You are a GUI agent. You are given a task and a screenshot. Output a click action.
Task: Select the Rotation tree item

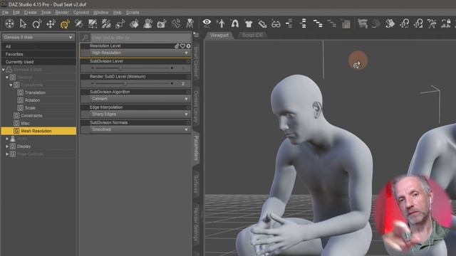32,100
